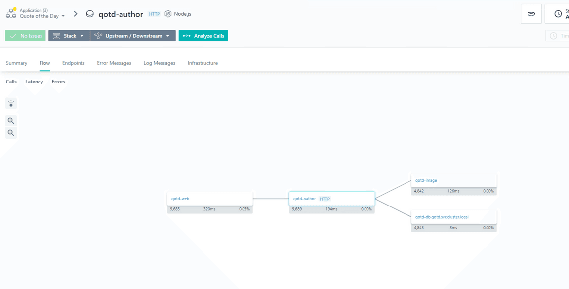Click the zoom out magnifier icon

click(x=11, y=133)
